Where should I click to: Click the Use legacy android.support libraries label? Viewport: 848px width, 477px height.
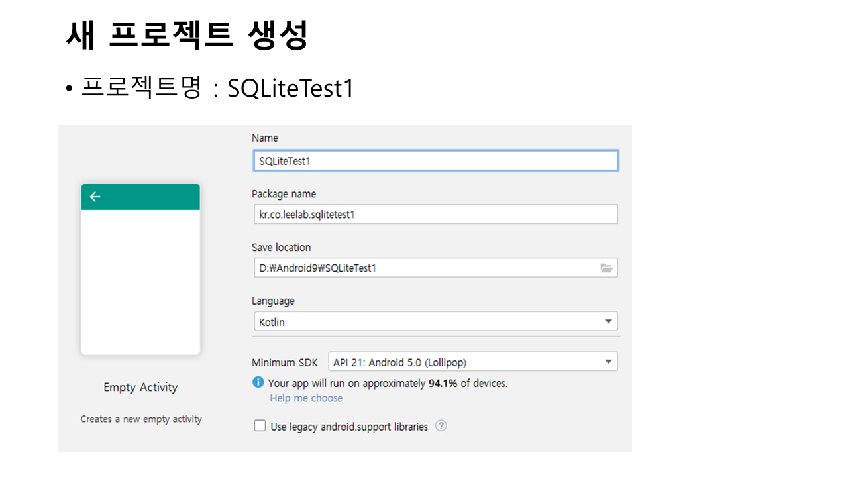(x=349, y=427)
